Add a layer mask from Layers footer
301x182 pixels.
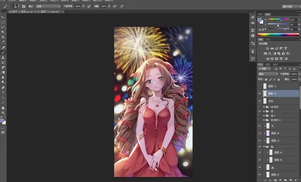275,180
